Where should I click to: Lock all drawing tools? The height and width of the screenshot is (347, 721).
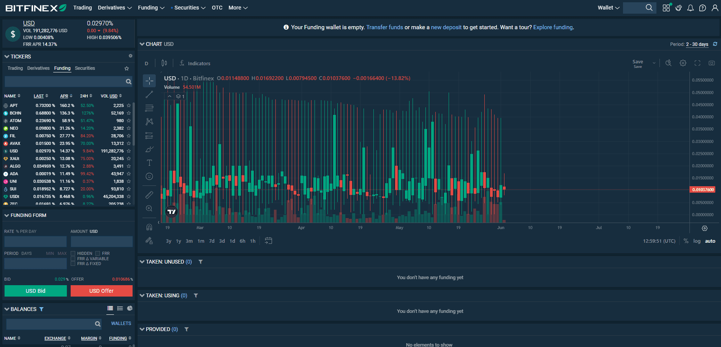149,241
